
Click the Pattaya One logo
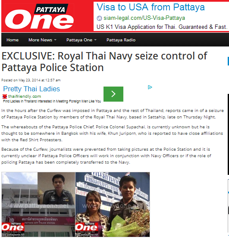39,16
